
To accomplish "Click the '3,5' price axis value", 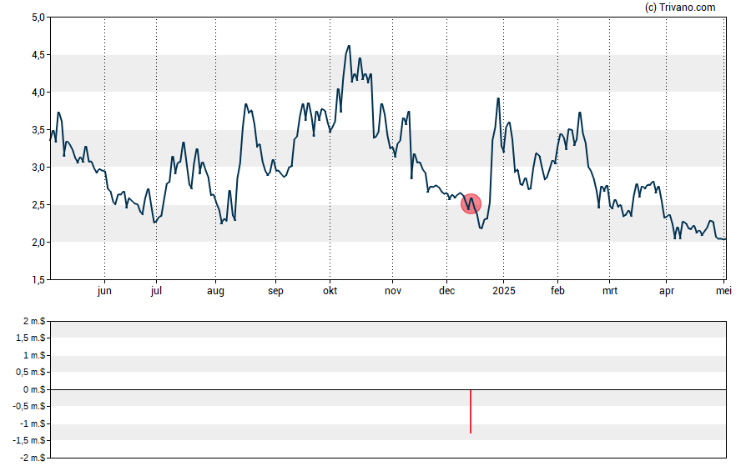I will tap(38, 130).
